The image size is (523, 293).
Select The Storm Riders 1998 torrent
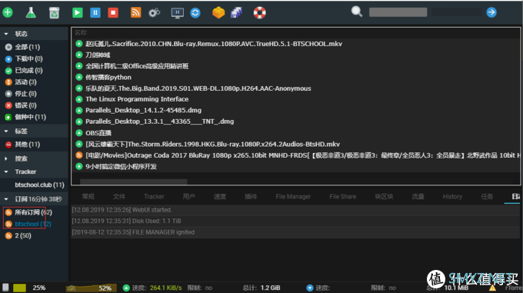coord(212,144)
